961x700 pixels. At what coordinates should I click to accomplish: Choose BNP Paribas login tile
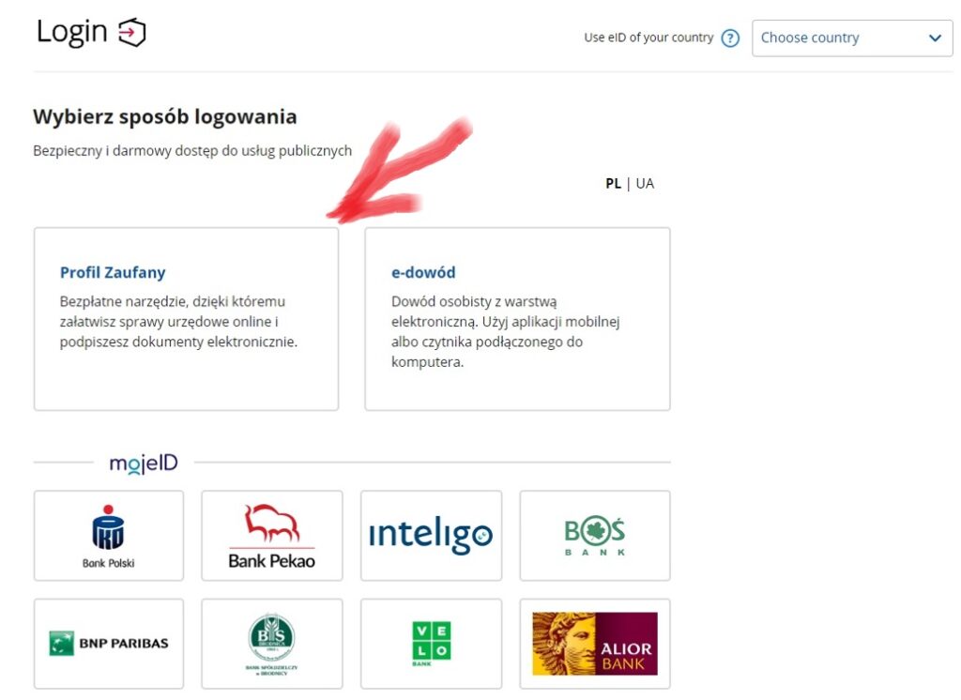tap(109, 644)
